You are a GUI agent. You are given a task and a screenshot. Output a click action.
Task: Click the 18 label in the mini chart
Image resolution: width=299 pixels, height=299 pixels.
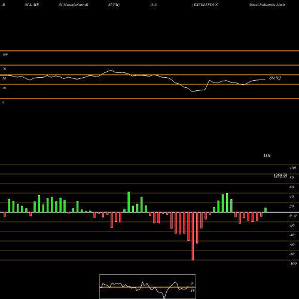click(x=193, y=291)
